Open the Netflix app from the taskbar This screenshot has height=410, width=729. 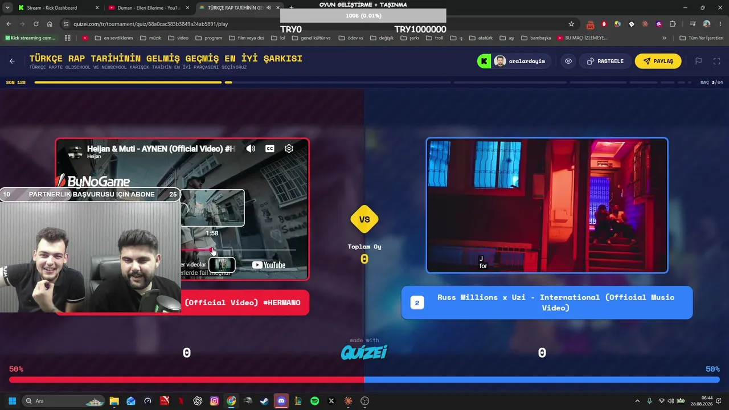181,401
